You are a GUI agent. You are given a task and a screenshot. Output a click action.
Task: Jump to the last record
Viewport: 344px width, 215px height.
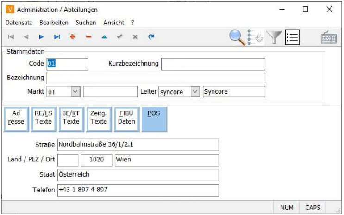pyautogui.click(x=57, y=37)
